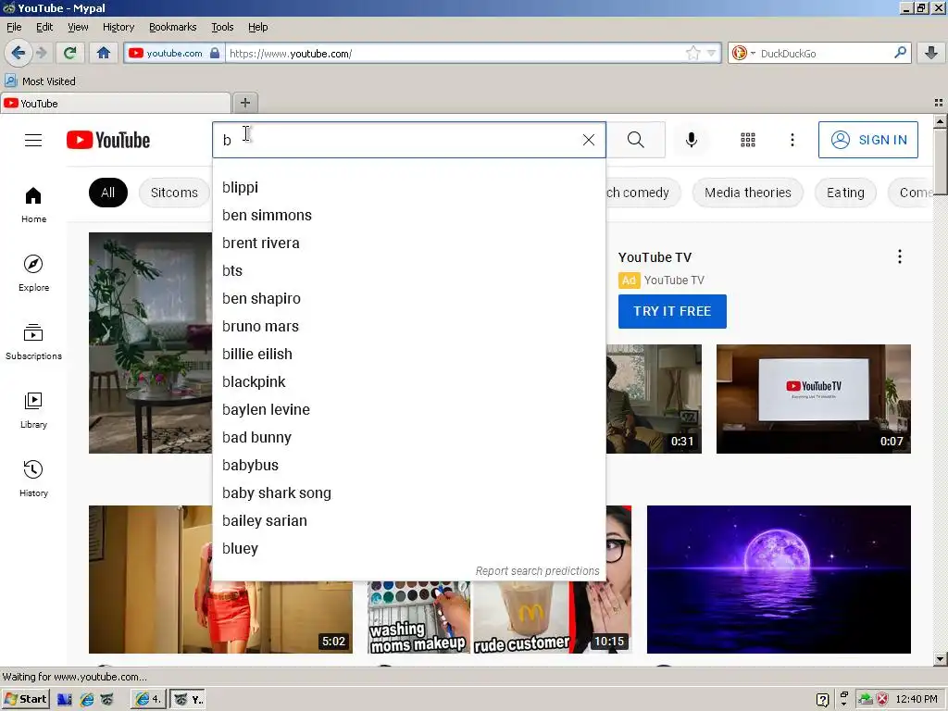Go to Home in the YouTube sidebar
This screenshot has width=948, height=711.
pyautogui.click(x=33, y=206)
